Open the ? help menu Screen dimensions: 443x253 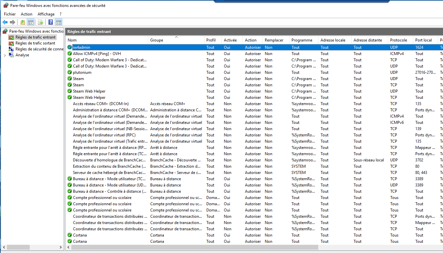61,14
